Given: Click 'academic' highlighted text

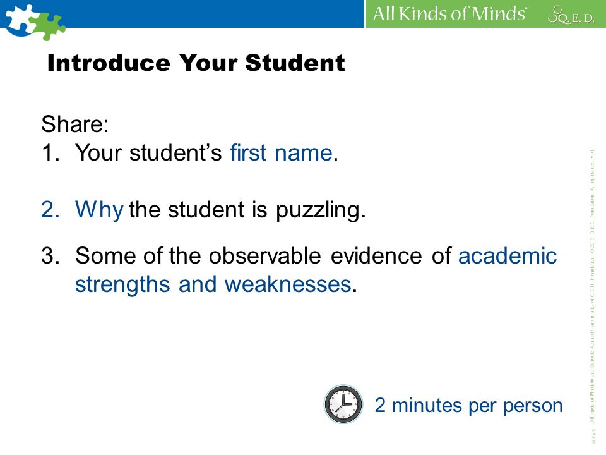Looking at the screenshot, I should 508,256.
